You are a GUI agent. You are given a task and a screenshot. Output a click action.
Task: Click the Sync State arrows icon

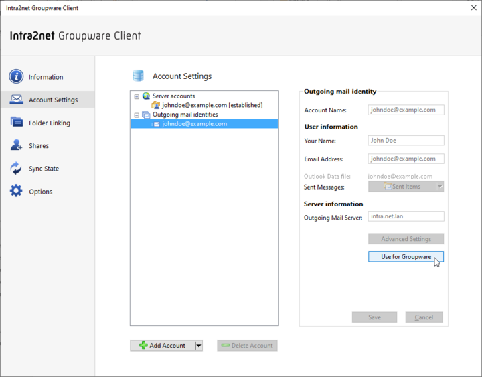pos(16,168)
